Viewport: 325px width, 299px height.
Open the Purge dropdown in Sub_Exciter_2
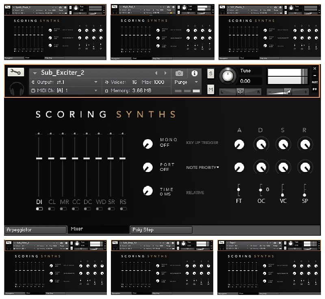click(186, 82)
